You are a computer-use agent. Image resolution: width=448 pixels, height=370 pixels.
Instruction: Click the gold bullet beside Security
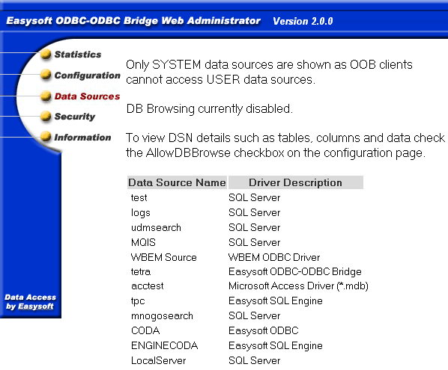46,116
